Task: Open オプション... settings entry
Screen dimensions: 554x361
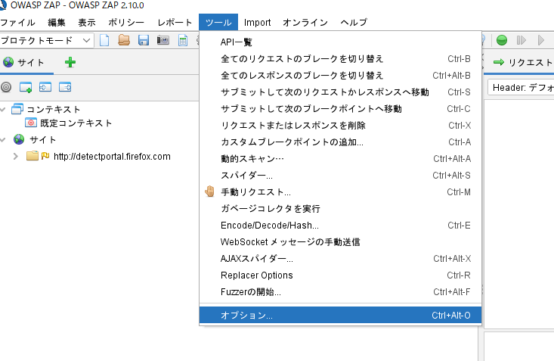Action: [x=340, y=315]
